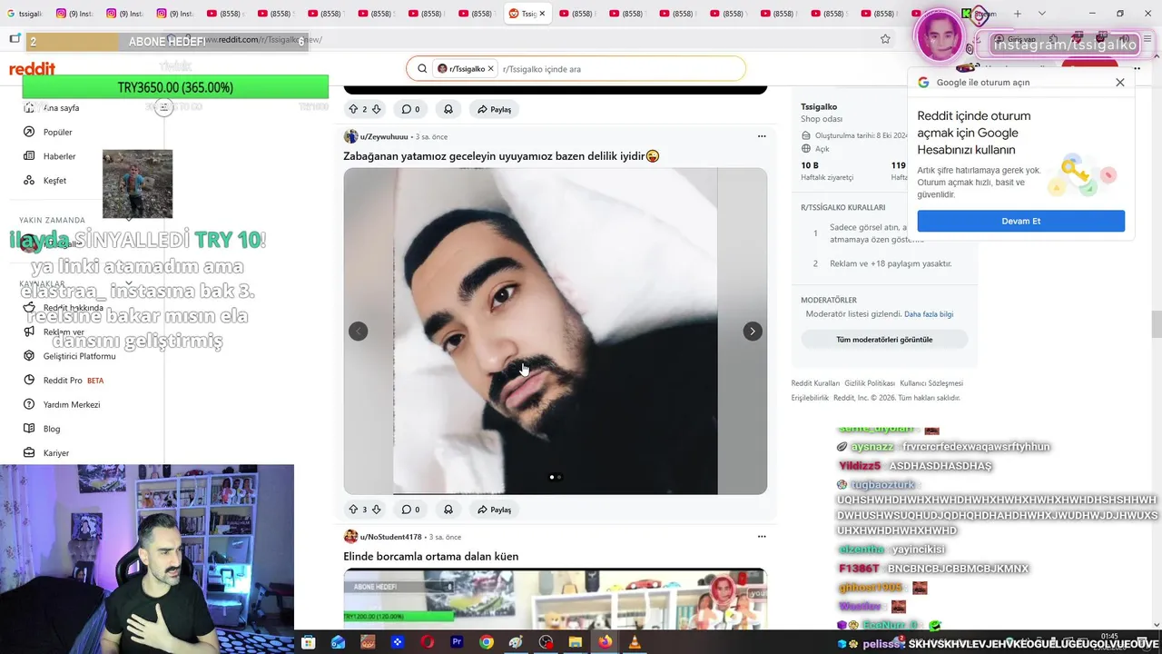The height and width of the screenshot is (654, 1162).
Task: Open comments on the Zeywuhuuu post
Action: (410, 510)
